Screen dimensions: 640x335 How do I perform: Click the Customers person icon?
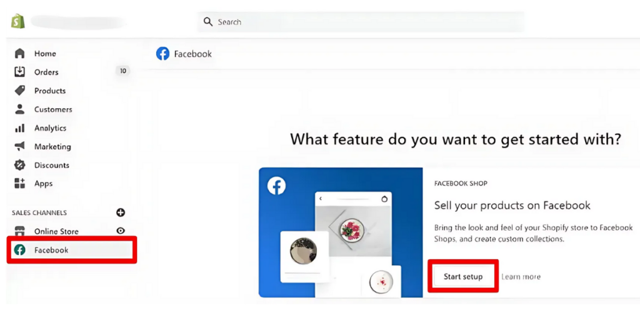coord(19,109)
